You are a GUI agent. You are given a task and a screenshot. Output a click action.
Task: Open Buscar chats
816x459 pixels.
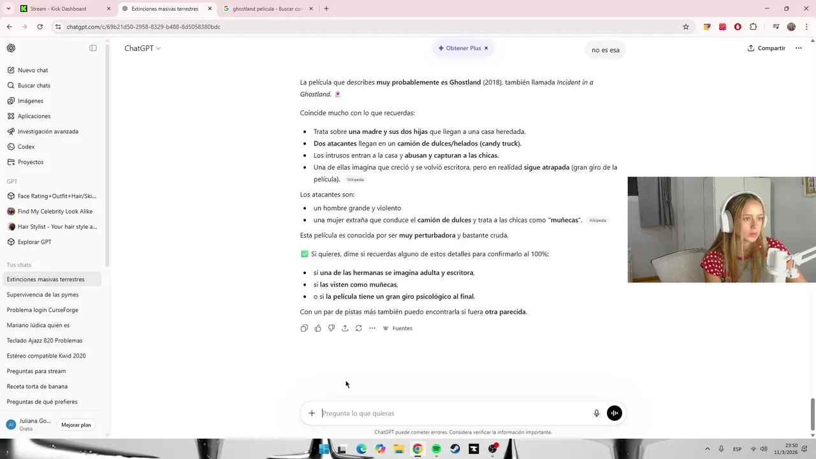(52, 85)
